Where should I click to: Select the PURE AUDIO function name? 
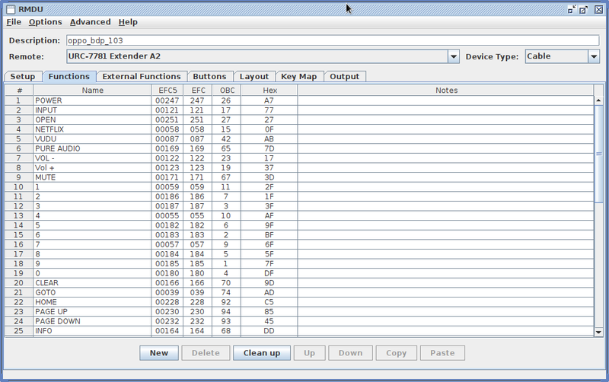click(x=92, y=148)
